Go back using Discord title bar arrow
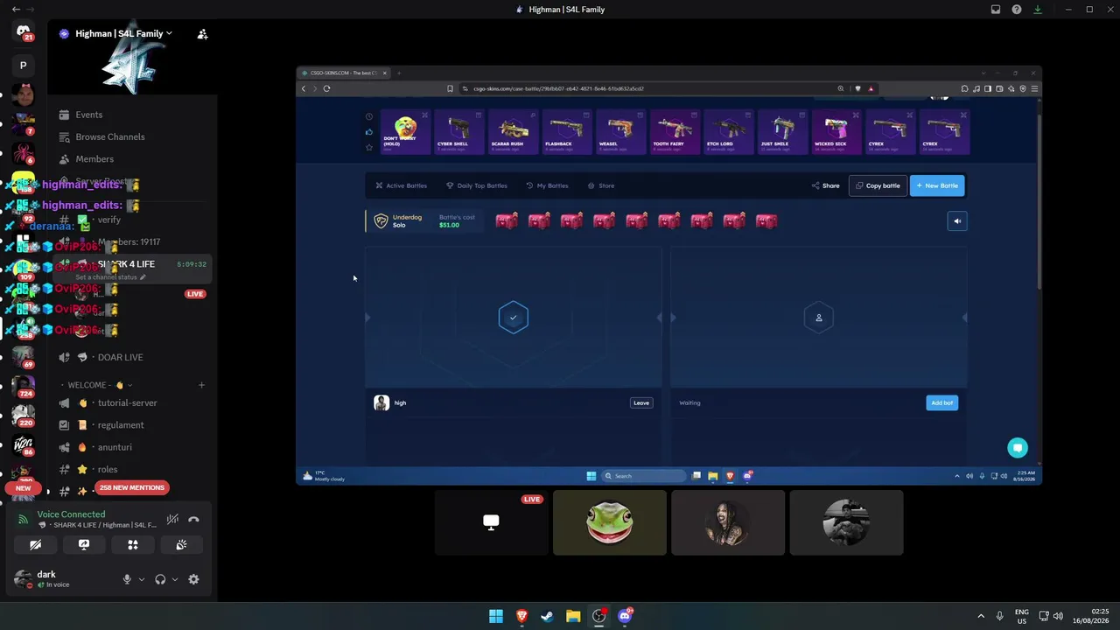 click(16, 10)
